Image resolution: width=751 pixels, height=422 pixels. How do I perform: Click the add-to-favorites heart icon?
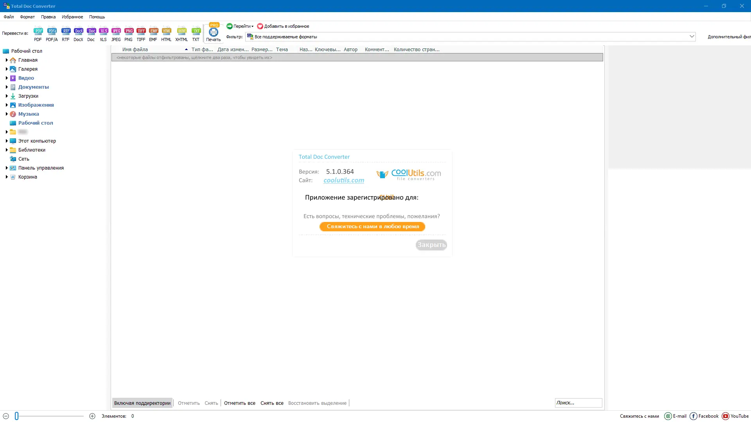[260, 26]
